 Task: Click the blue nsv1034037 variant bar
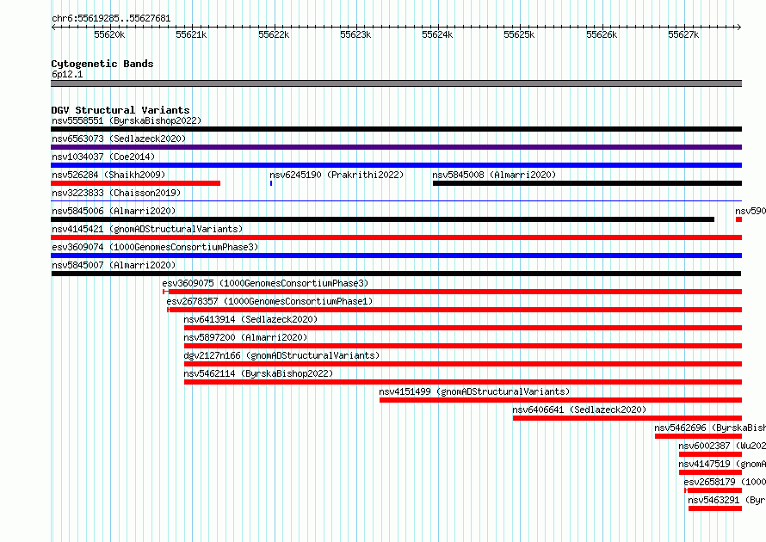(x=396, y=165)
